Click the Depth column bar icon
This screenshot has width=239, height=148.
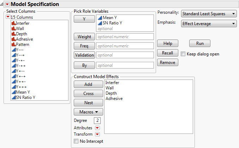tap(13, 34)
